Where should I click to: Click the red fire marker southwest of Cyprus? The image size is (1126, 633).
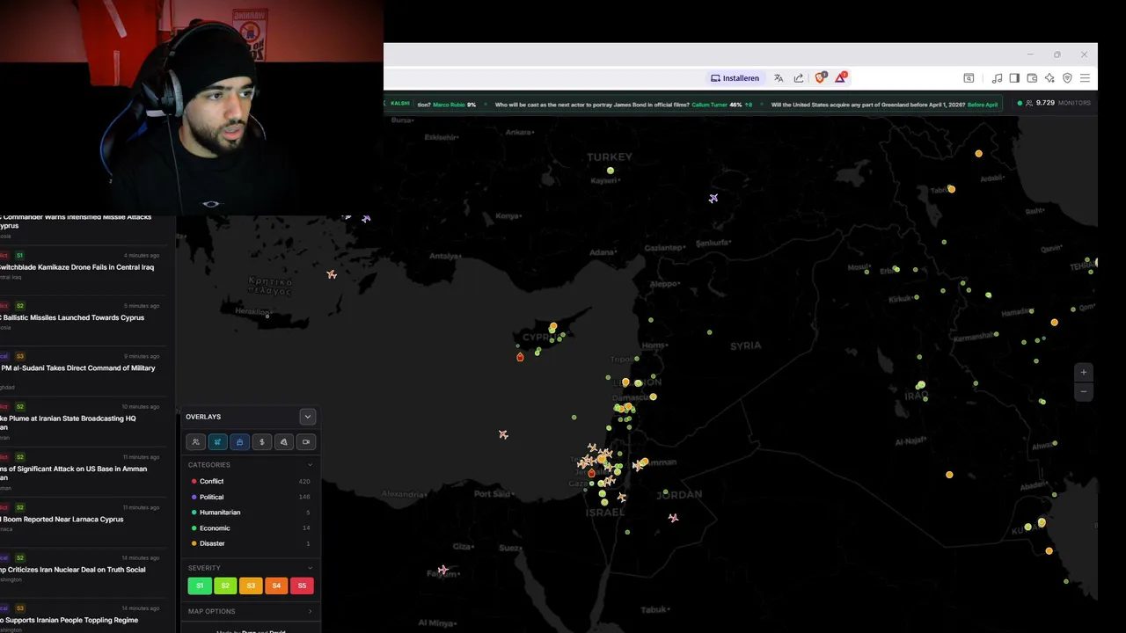[520, 357]
